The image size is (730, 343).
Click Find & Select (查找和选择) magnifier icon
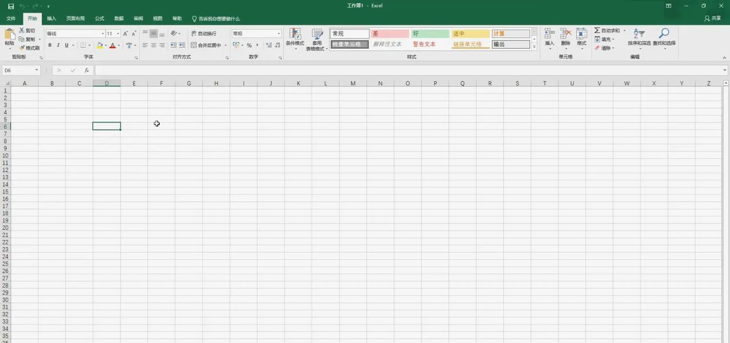pos(663,34)
